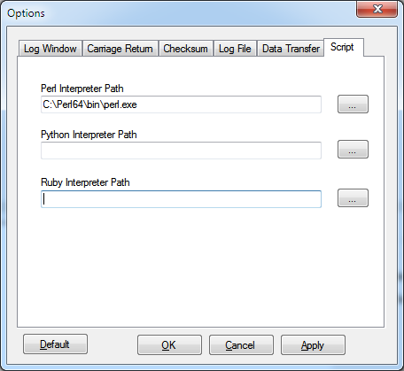
Task: Confirm options with the OK button
Action: 169,344
